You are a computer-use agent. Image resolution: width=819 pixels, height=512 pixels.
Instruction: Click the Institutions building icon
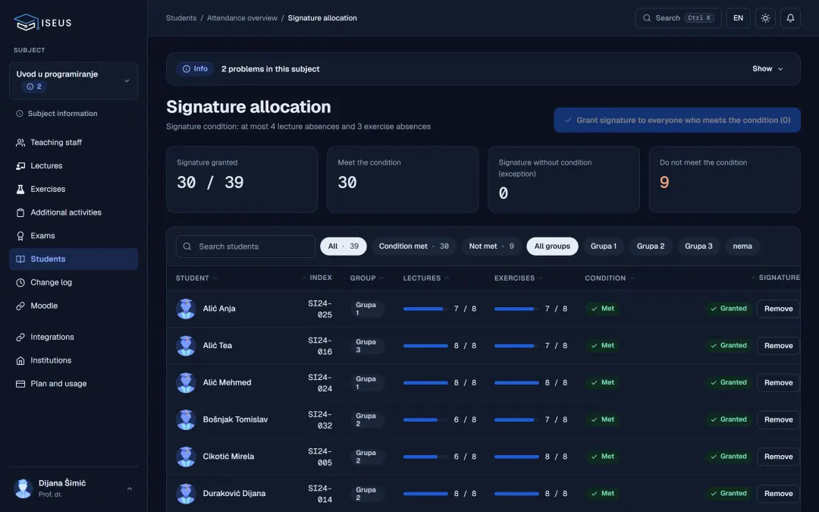pyautogui.click(x=20, y=360)
